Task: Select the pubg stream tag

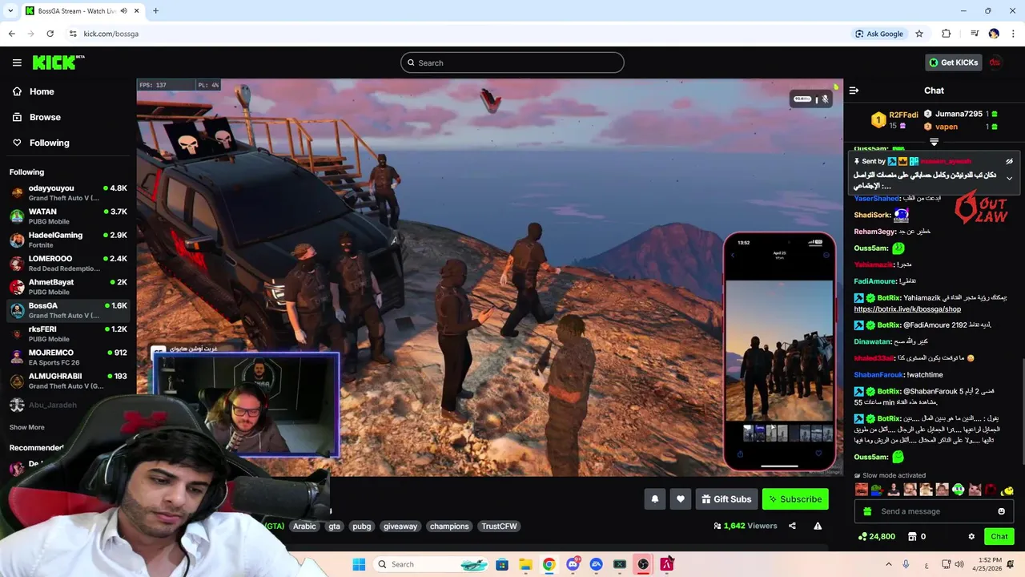Action: point(362,527)
